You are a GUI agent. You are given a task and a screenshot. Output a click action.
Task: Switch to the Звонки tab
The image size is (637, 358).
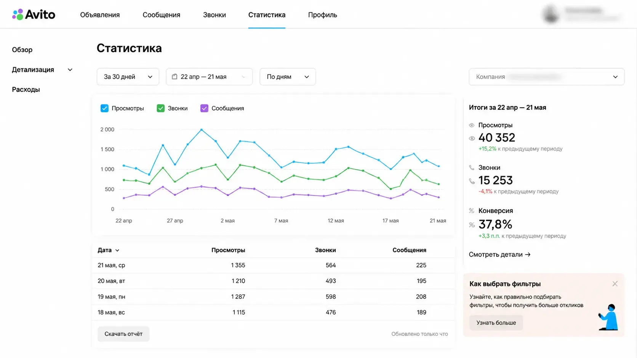[x=214, y=15]
